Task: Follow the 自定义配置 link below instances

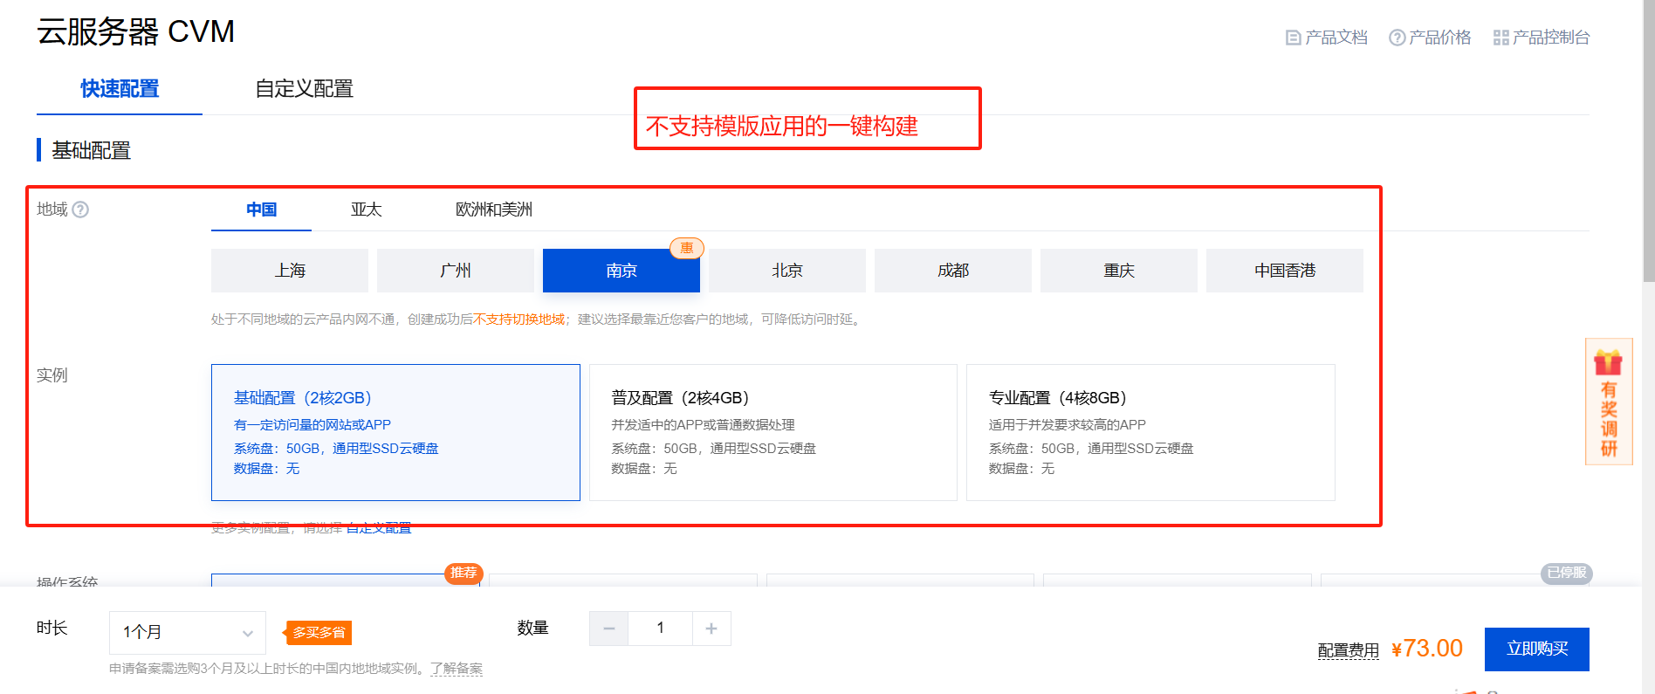Action: (x=379, y=528)
